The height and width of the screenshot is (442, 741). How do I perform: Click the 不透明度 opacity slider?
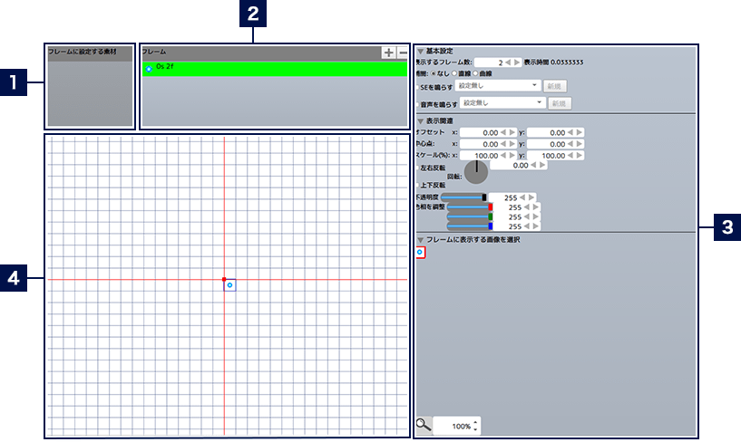click(x=463, y=197)
